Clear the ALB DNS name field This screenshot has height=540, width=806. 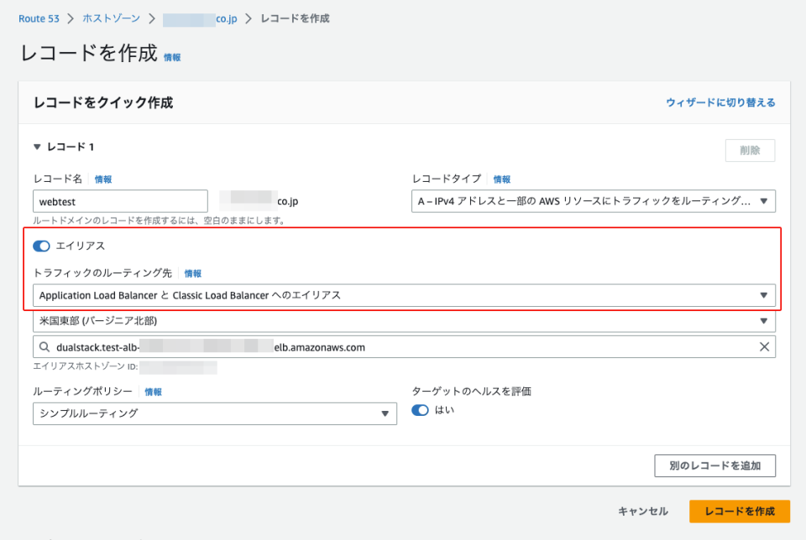click(764, 345)
